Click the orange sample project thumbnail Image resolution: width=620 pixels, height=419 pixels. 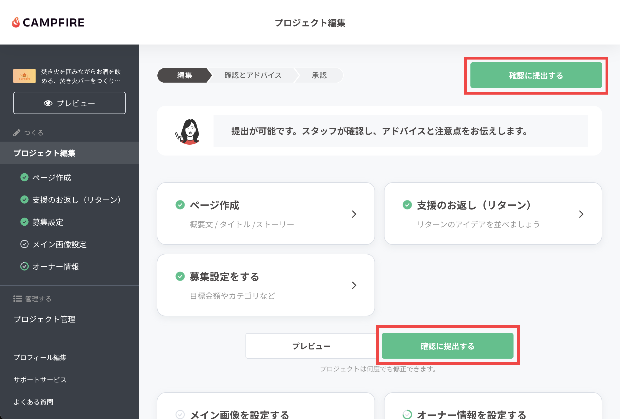click(x=24, y=76)
